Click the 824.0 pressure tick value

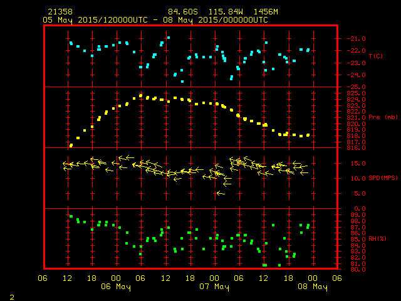357,99
